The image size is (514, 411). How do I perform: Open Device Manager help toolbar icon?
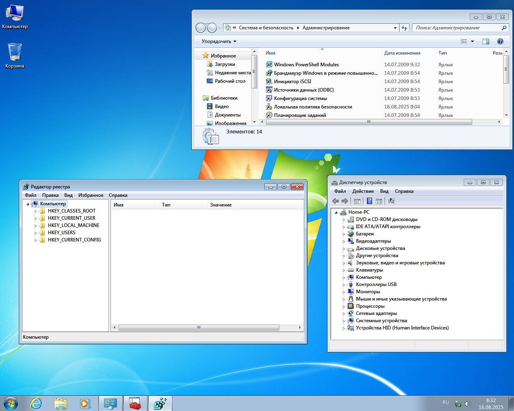pyautogui.click(x=369, y=201)
